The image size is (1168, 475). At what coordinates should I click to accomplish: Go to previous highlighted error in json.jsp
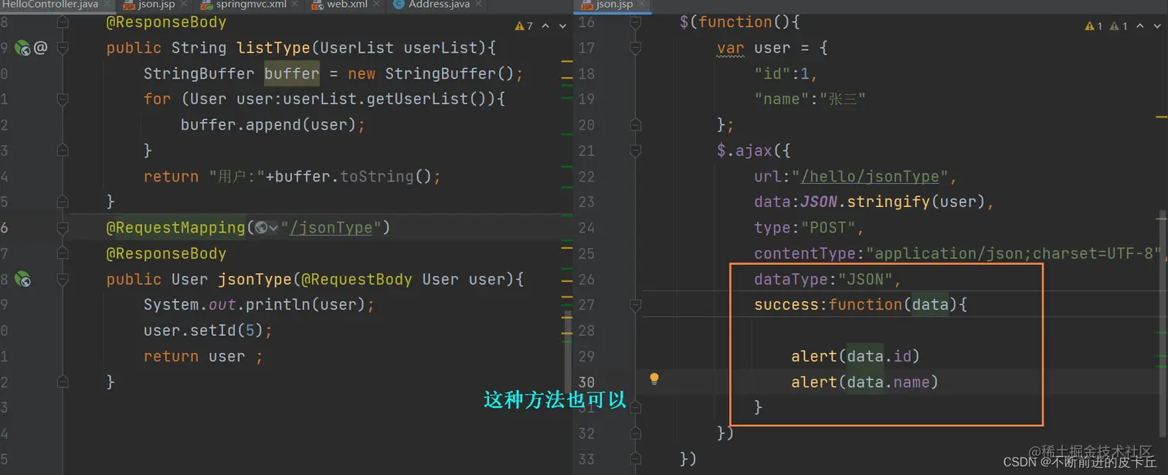1140,25
